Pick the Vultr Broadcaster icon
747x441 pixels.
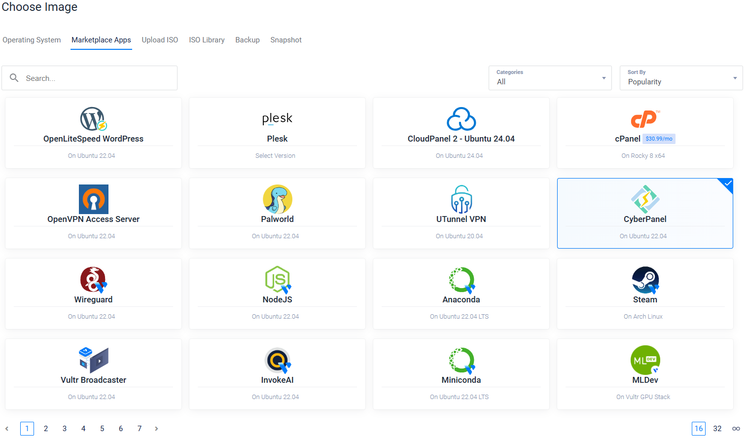pos(94,360)
